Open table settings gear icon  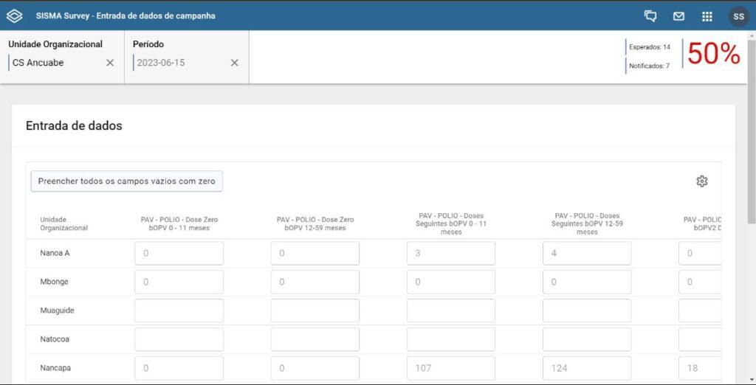coord(701,181)
